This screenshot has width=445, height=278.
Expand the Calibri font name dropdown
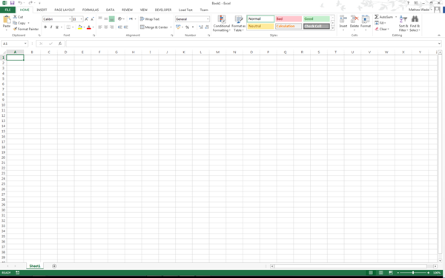coord(70,19)
